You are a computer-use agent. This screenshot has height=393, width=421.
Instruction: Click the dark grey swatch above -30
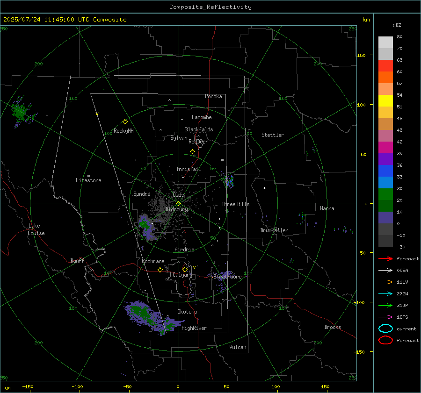(385, 241)
